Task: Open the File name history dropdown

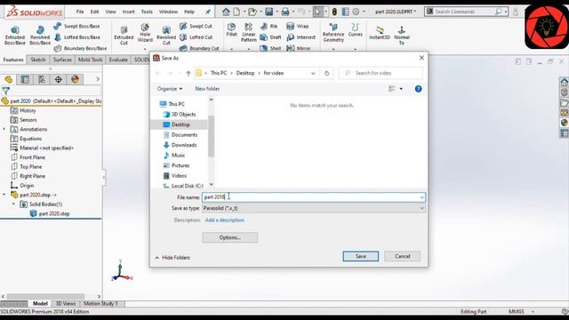Action: 421,197
